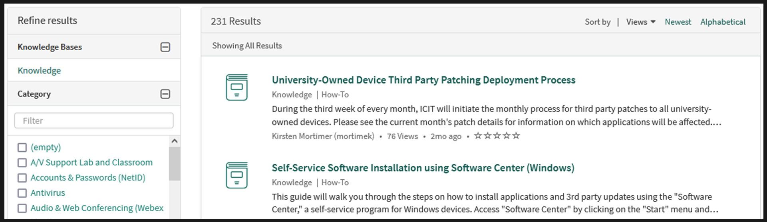Sort results in Alphabetical order
Image resolution: width=767 pixels, height=222 pixels.
pos(723,22)
